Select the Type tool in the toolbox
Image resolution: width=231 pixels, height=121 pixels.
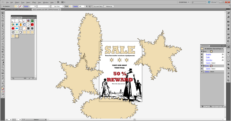pos(3,26)
